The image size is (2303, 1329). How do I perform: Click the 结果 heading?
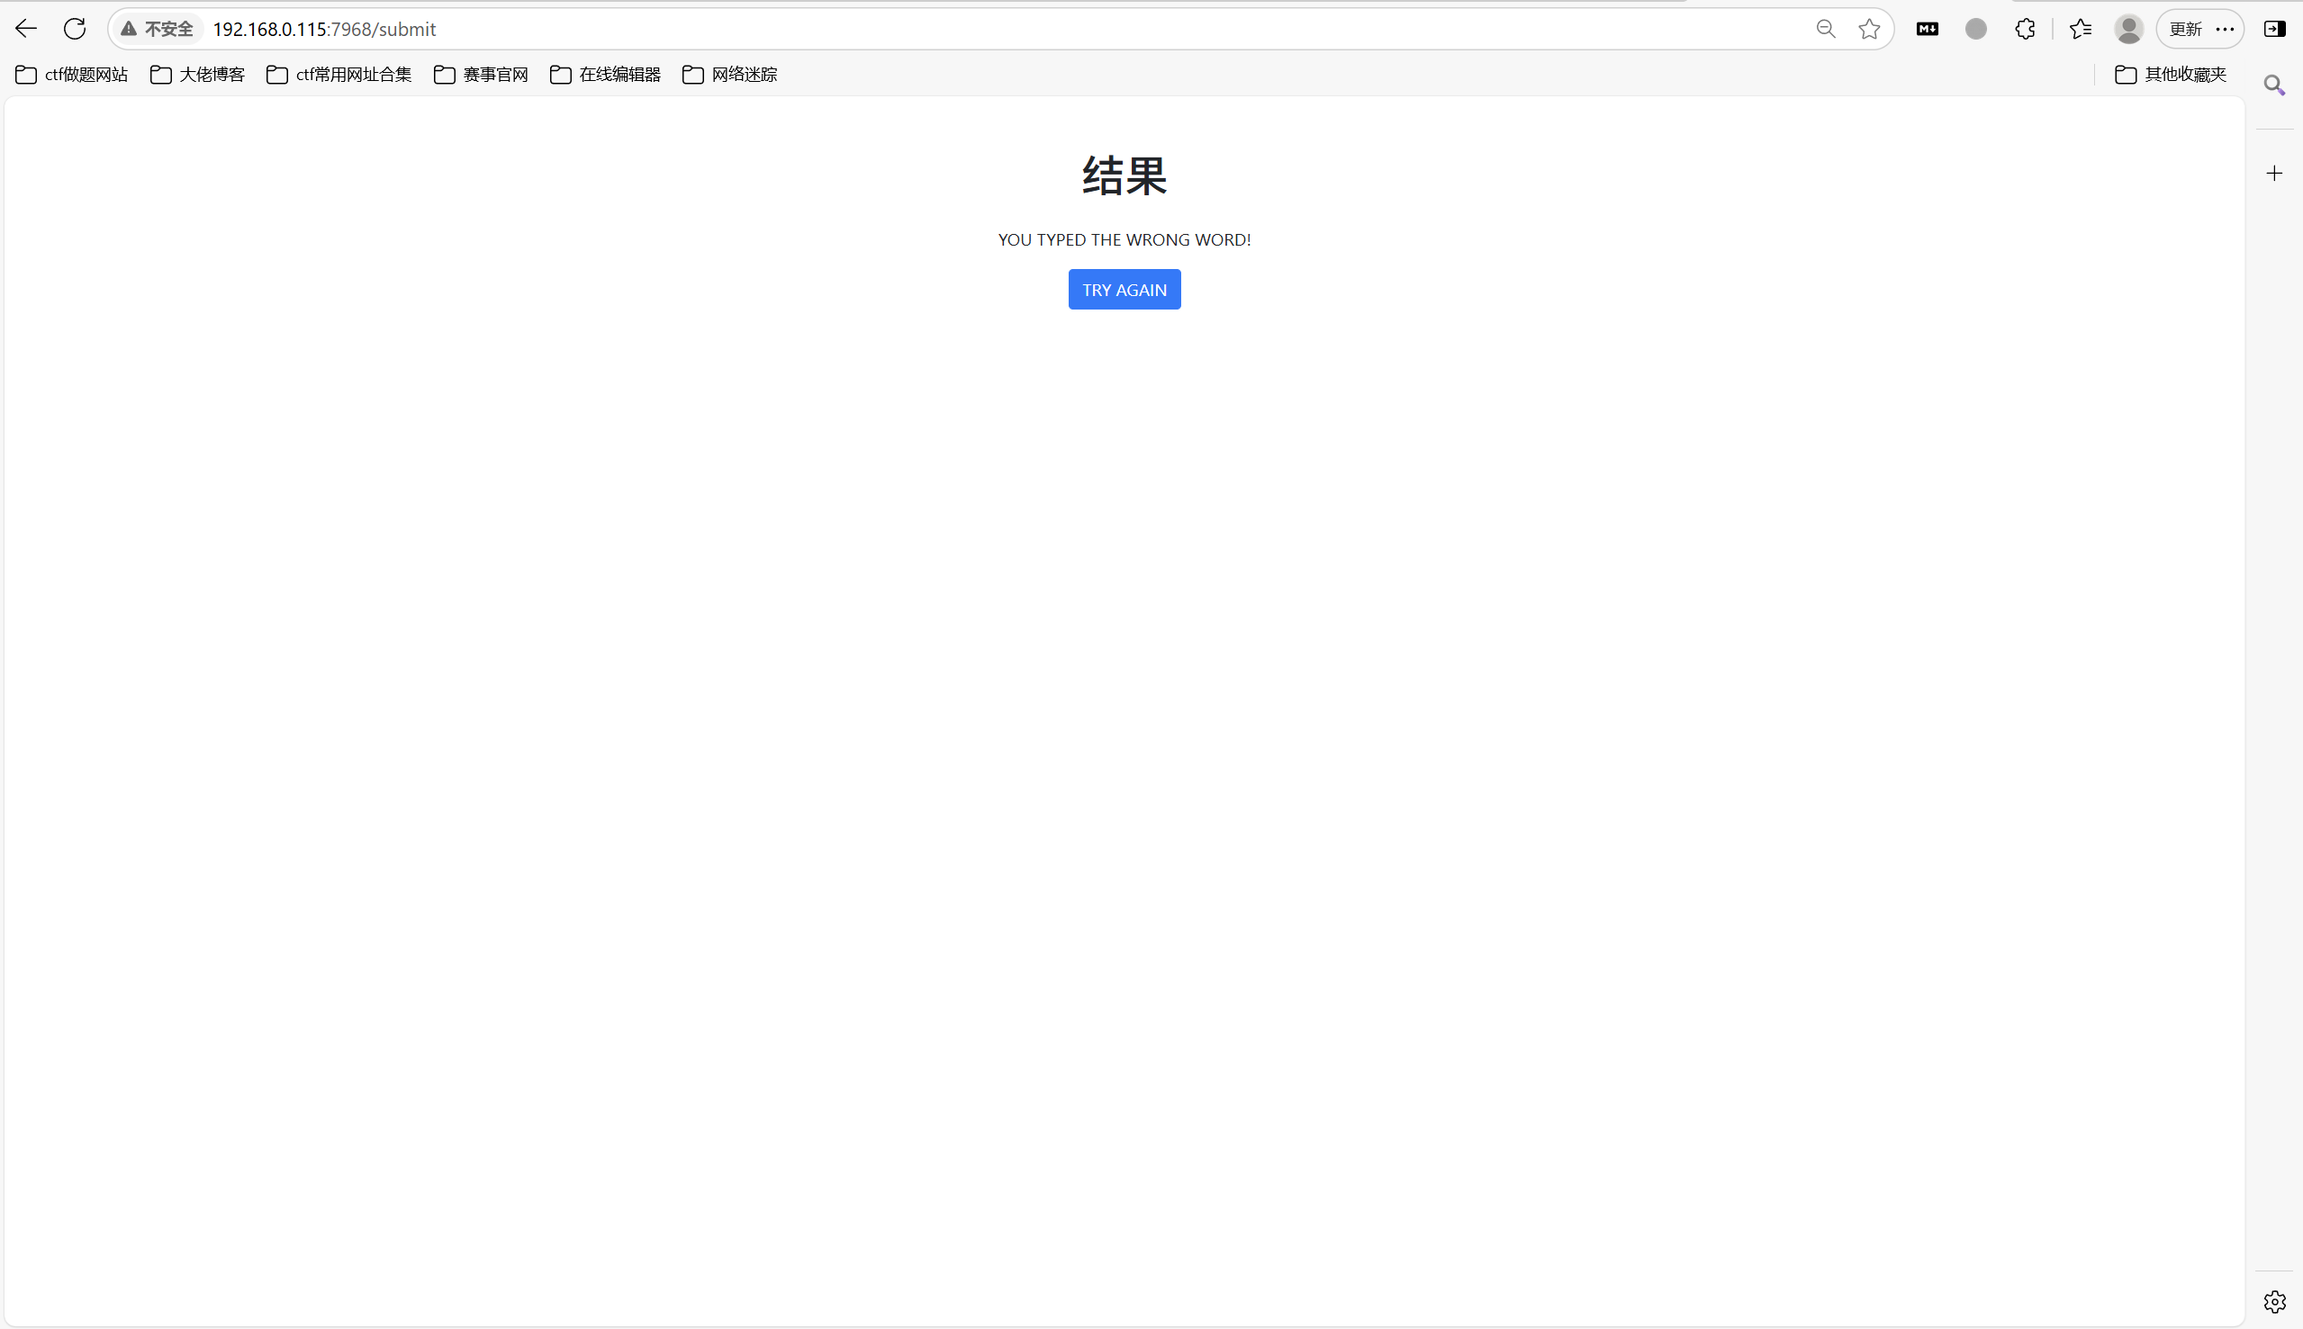[x=1124, y=175]
